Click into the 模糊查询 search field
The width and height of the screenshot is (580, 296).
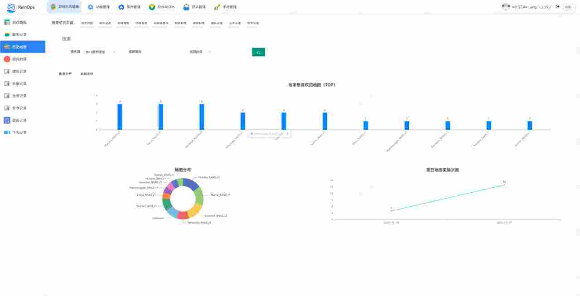pyautogui.click(x=154, y=52)
